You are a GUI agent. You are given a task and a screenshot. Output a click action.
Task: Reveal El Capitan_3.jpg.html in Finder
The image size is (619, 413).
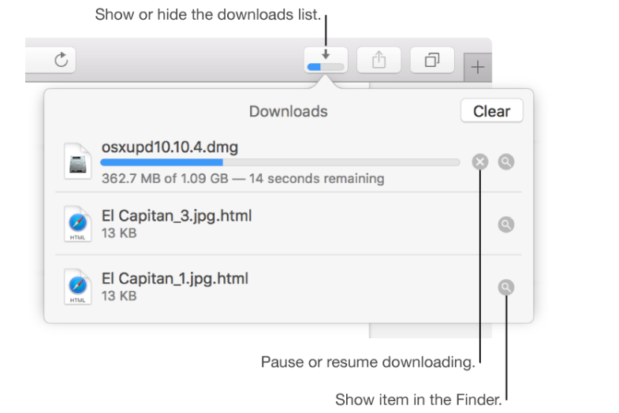pos(507,225)
